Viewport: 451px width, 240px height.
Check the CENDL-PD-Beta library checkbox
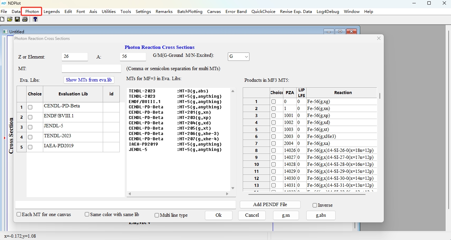click(x=30, y=107)
